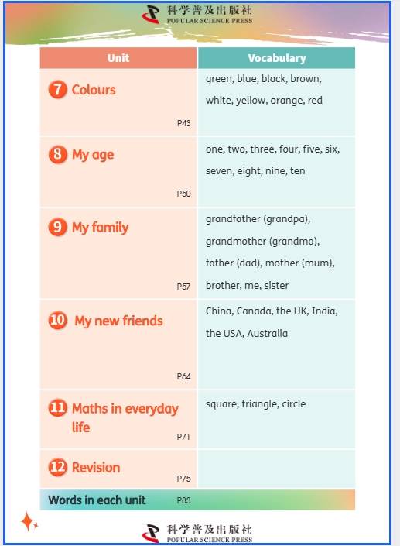The height and width of the screenshot is (546, 400).
Task: Click the orange sparkle star icon
Action: click(29, 521)
